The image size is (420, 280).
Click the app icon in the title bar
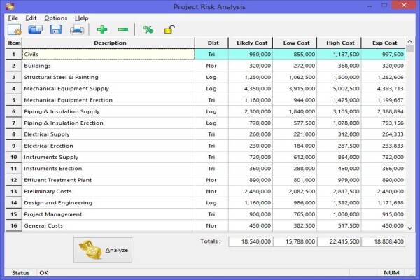coord(10,6)
